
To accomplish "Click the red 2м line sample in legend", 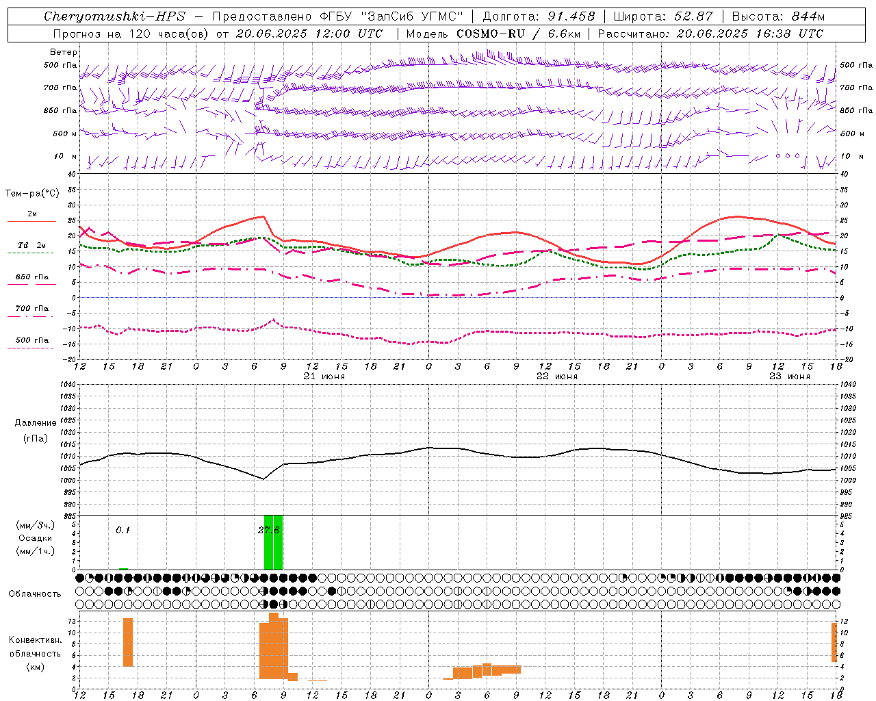I will coord(32,221).
